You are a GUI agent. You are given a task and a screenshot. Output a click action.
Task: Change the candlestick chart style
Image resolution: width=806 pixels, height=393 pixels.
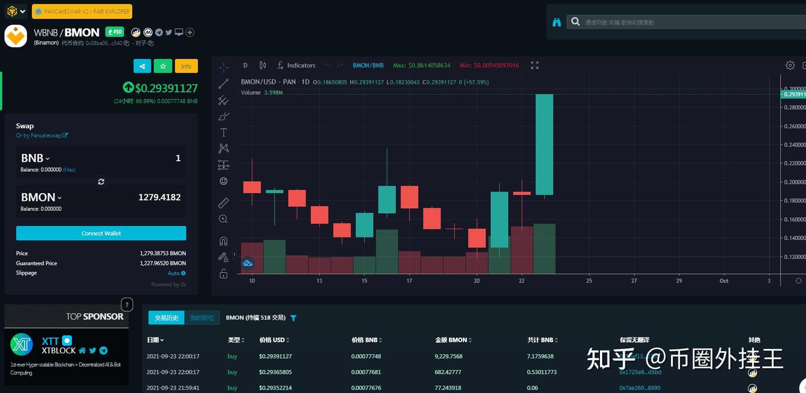tap(263, 65)
